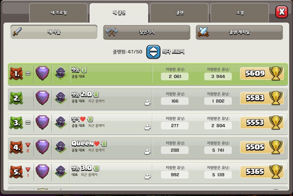Screen dimensions: 293x196
Task: Open the note icon next to 뱃놈 2.0
Action: coord(96,95)
